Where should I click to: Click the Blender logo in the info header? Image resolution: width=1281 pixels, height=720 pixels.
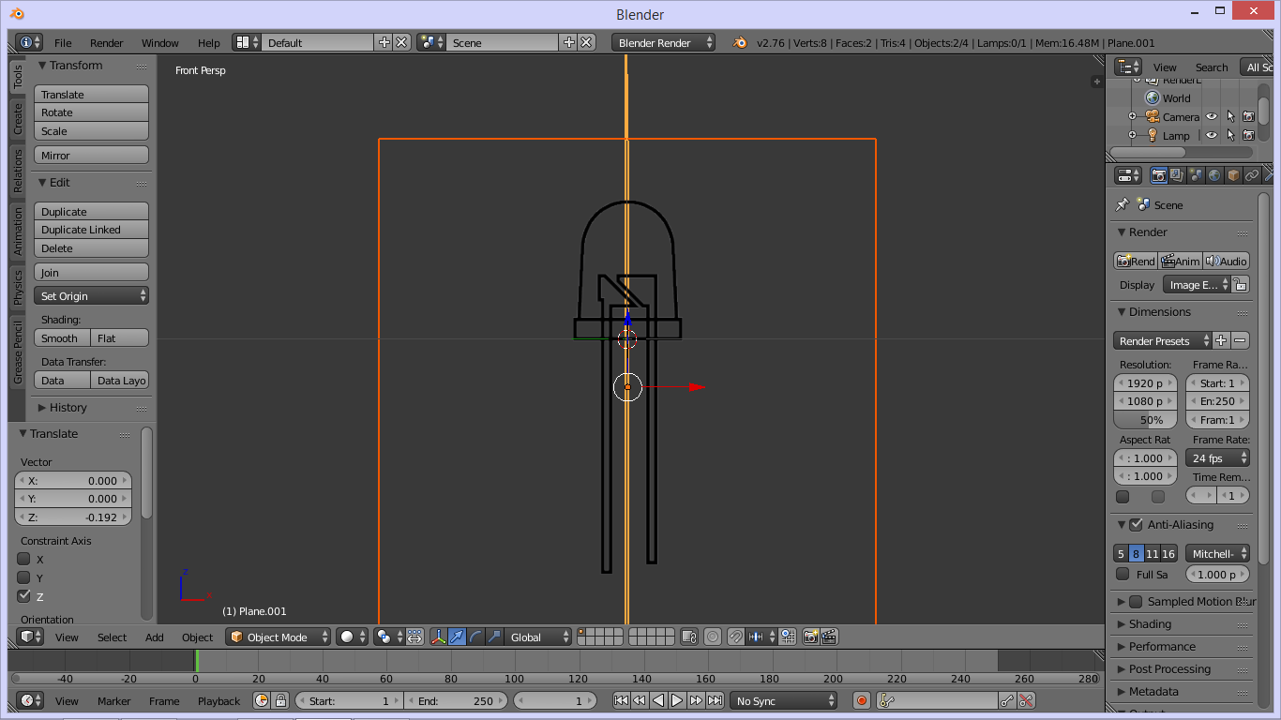click(x=740, y=42)
